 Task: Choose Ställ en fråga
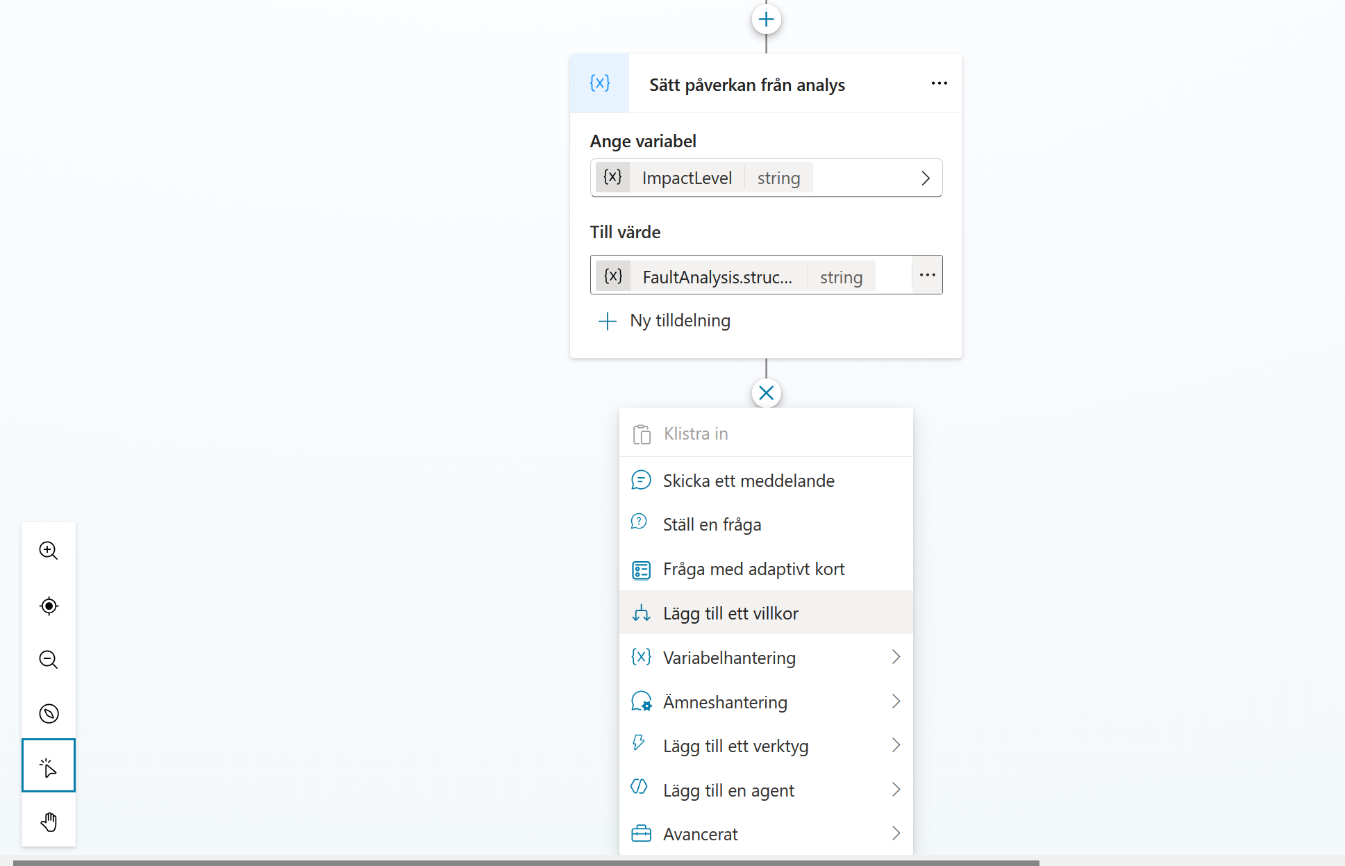click(766, 524)
